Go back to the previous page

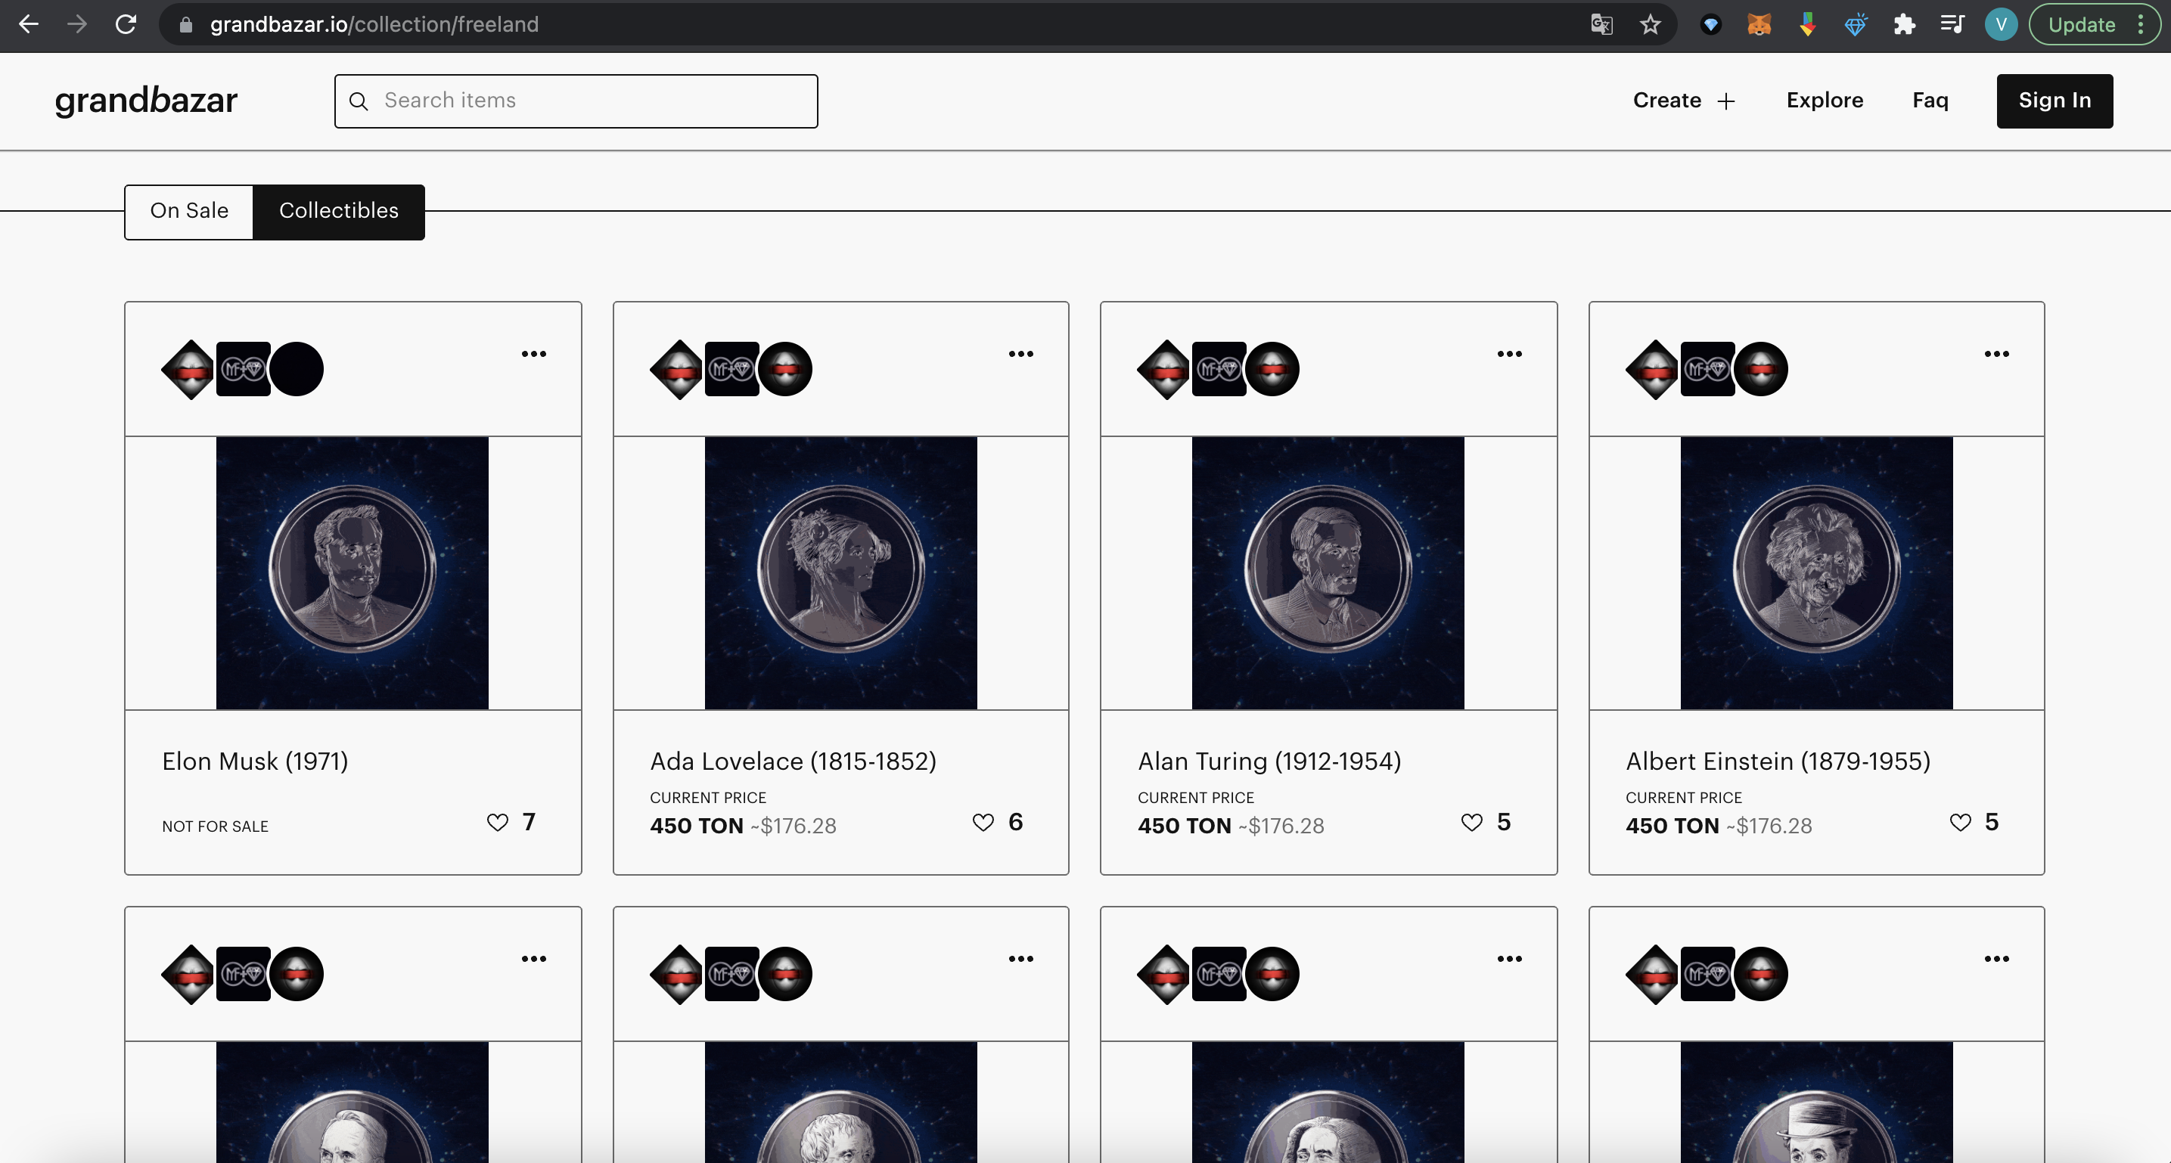[29, 24]
